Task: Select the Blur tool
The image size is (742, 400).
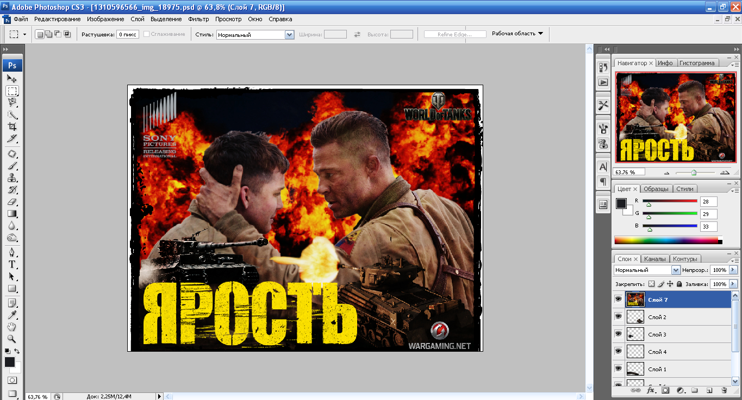Action: click(x=12, y=226)
